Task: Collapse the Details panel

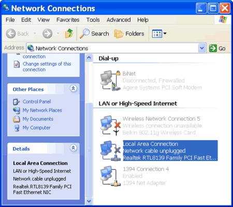Action: click(x=74, y=148)
